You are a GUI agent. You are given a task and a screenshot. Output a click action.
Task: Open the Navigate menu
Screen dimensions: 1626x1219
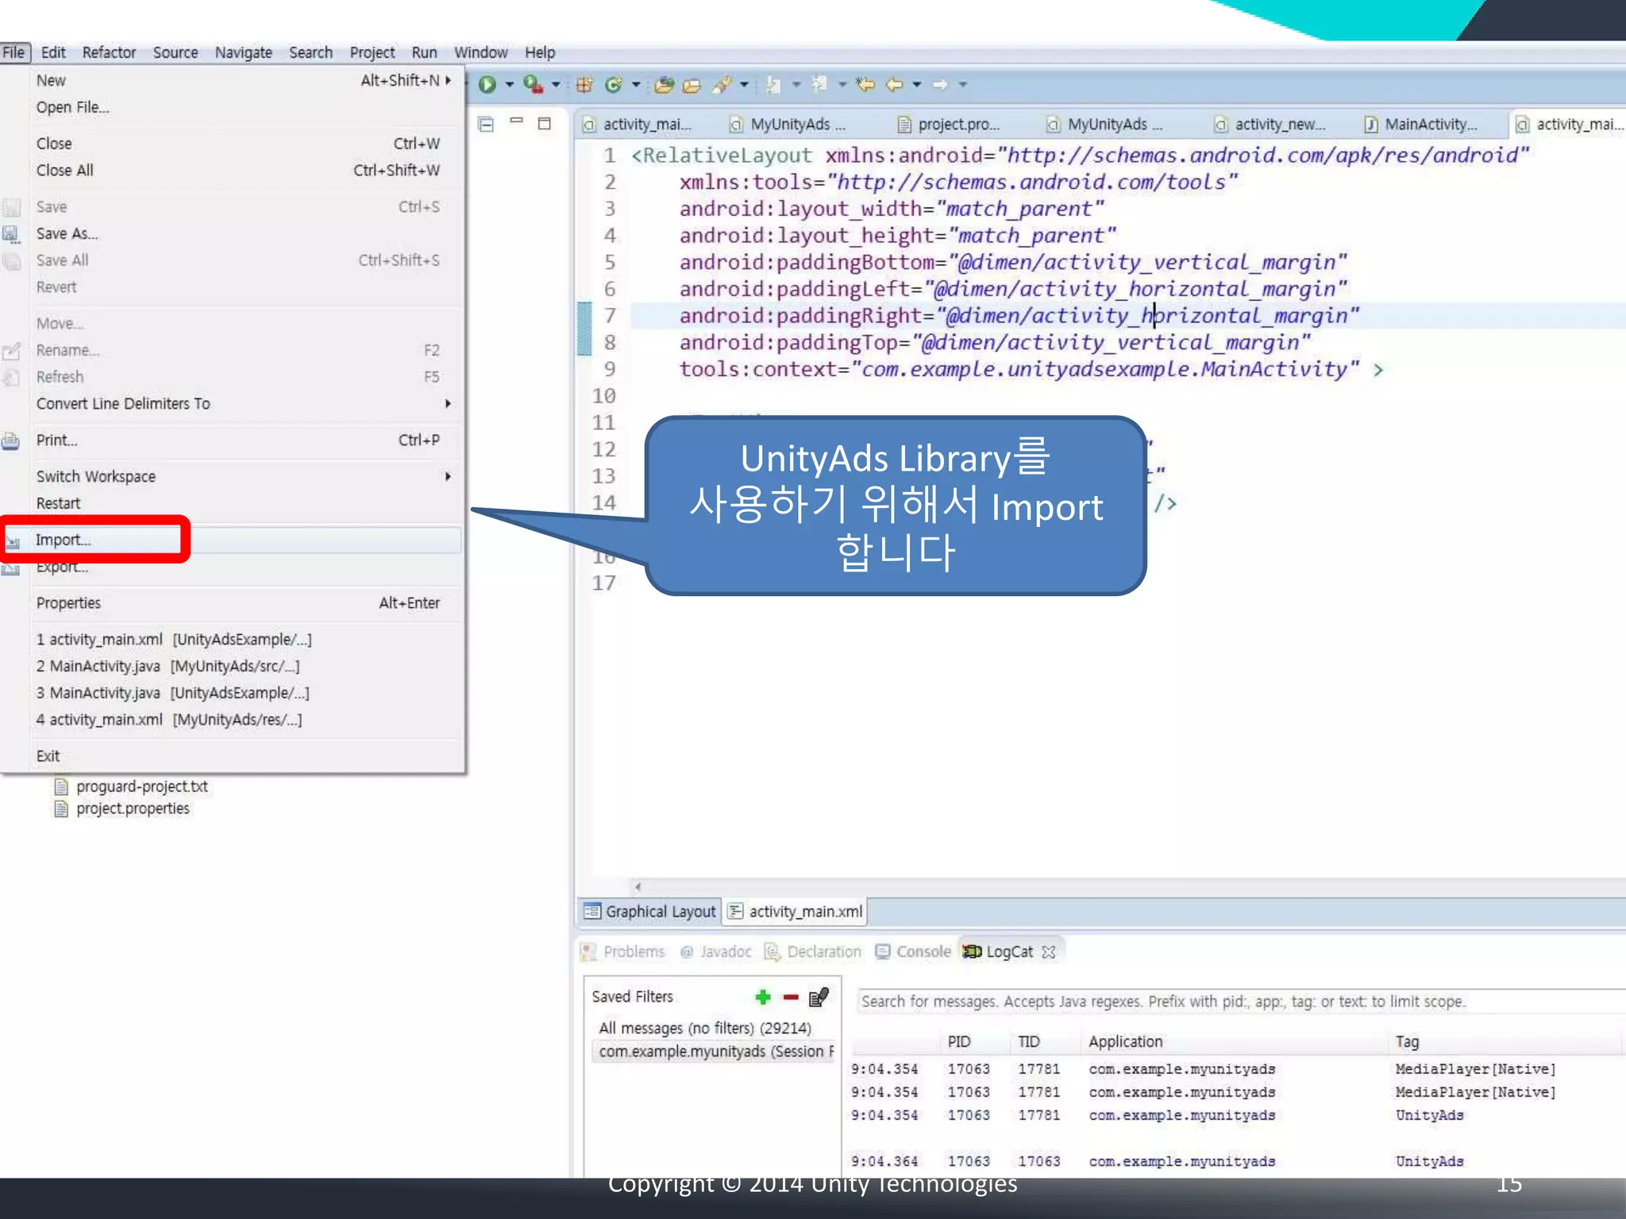tap(243, 52)
